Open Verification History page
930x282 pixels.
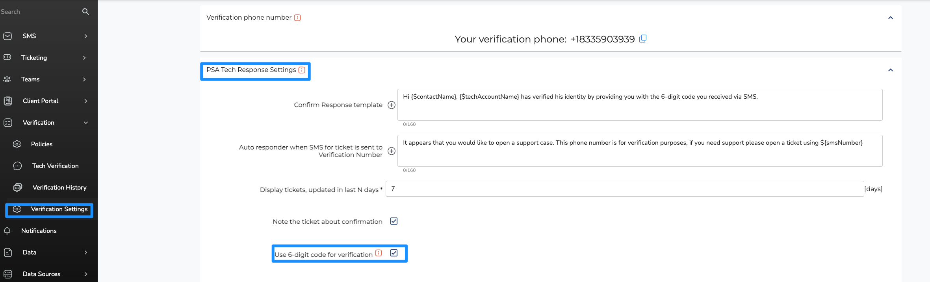[x=59, y=188]
